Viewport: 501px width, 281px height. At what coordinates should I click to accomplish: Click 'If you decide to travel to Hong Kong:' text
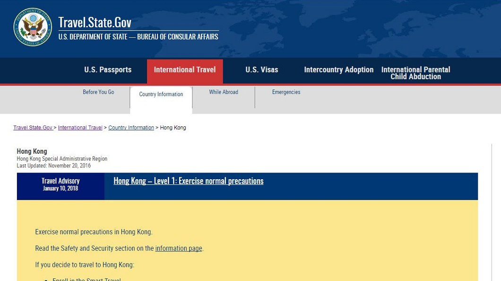pyautogui.click(x=85, y=265)
